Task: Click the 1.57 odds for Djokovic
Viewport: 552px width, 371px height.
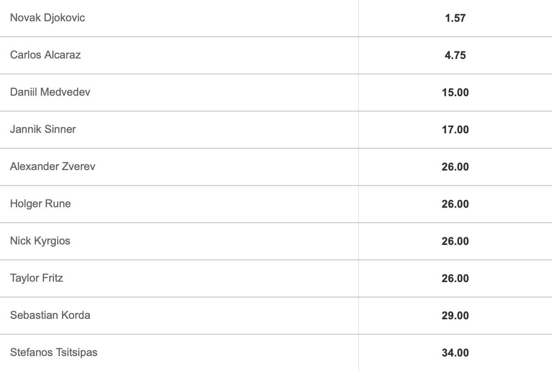Action: 455,19
